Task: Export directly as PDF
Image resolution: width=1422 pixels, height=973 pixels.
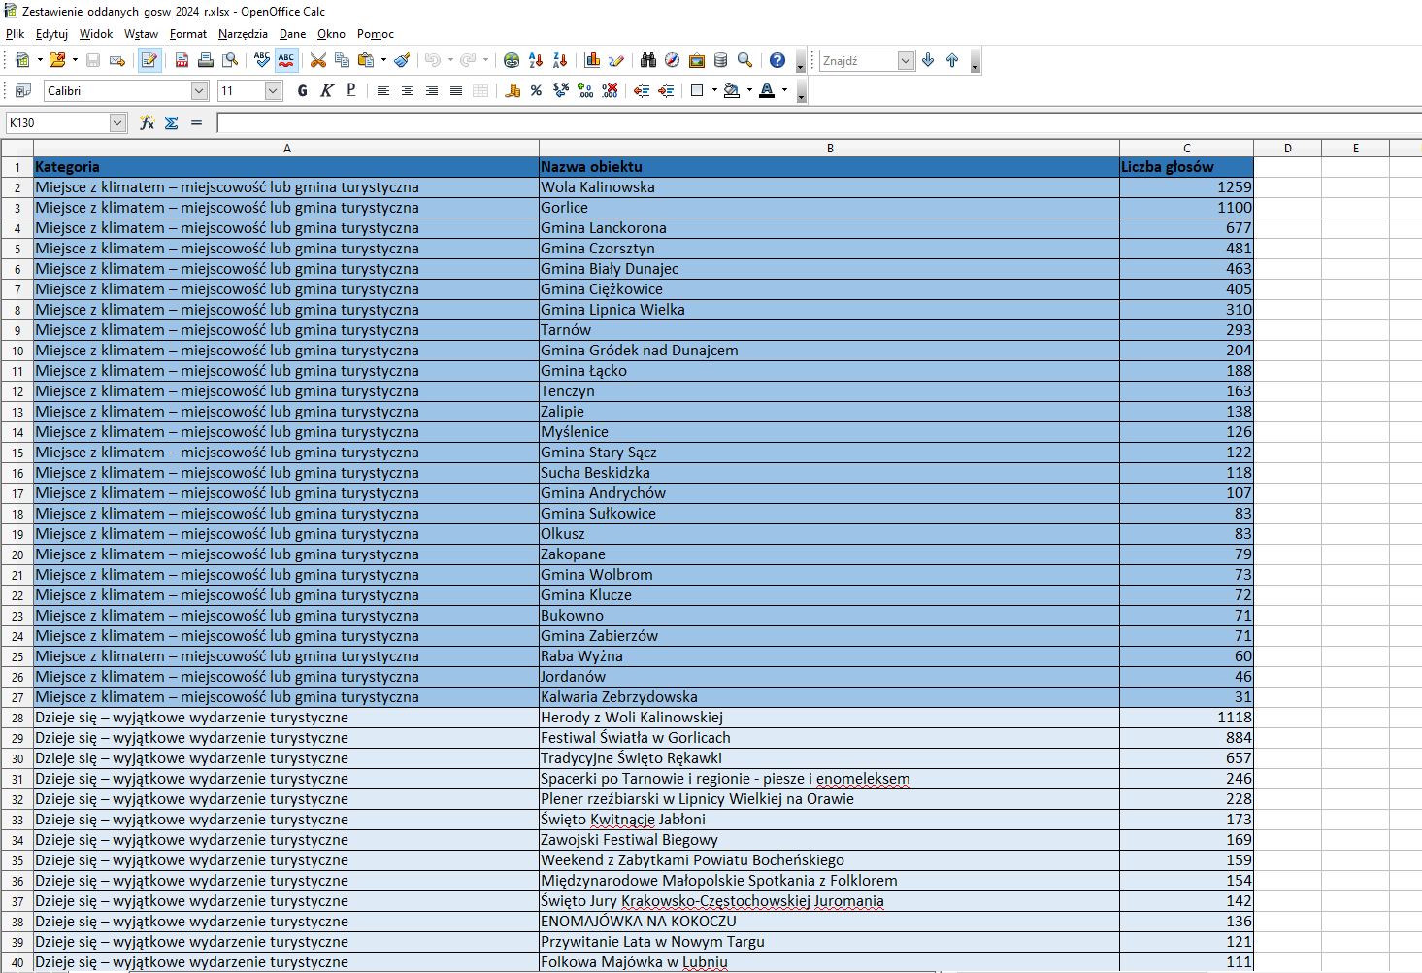Action: 182,60
